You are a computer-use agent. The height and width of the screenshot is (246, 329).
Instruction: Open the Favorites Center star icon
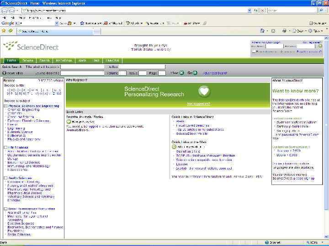pos(4,31)
